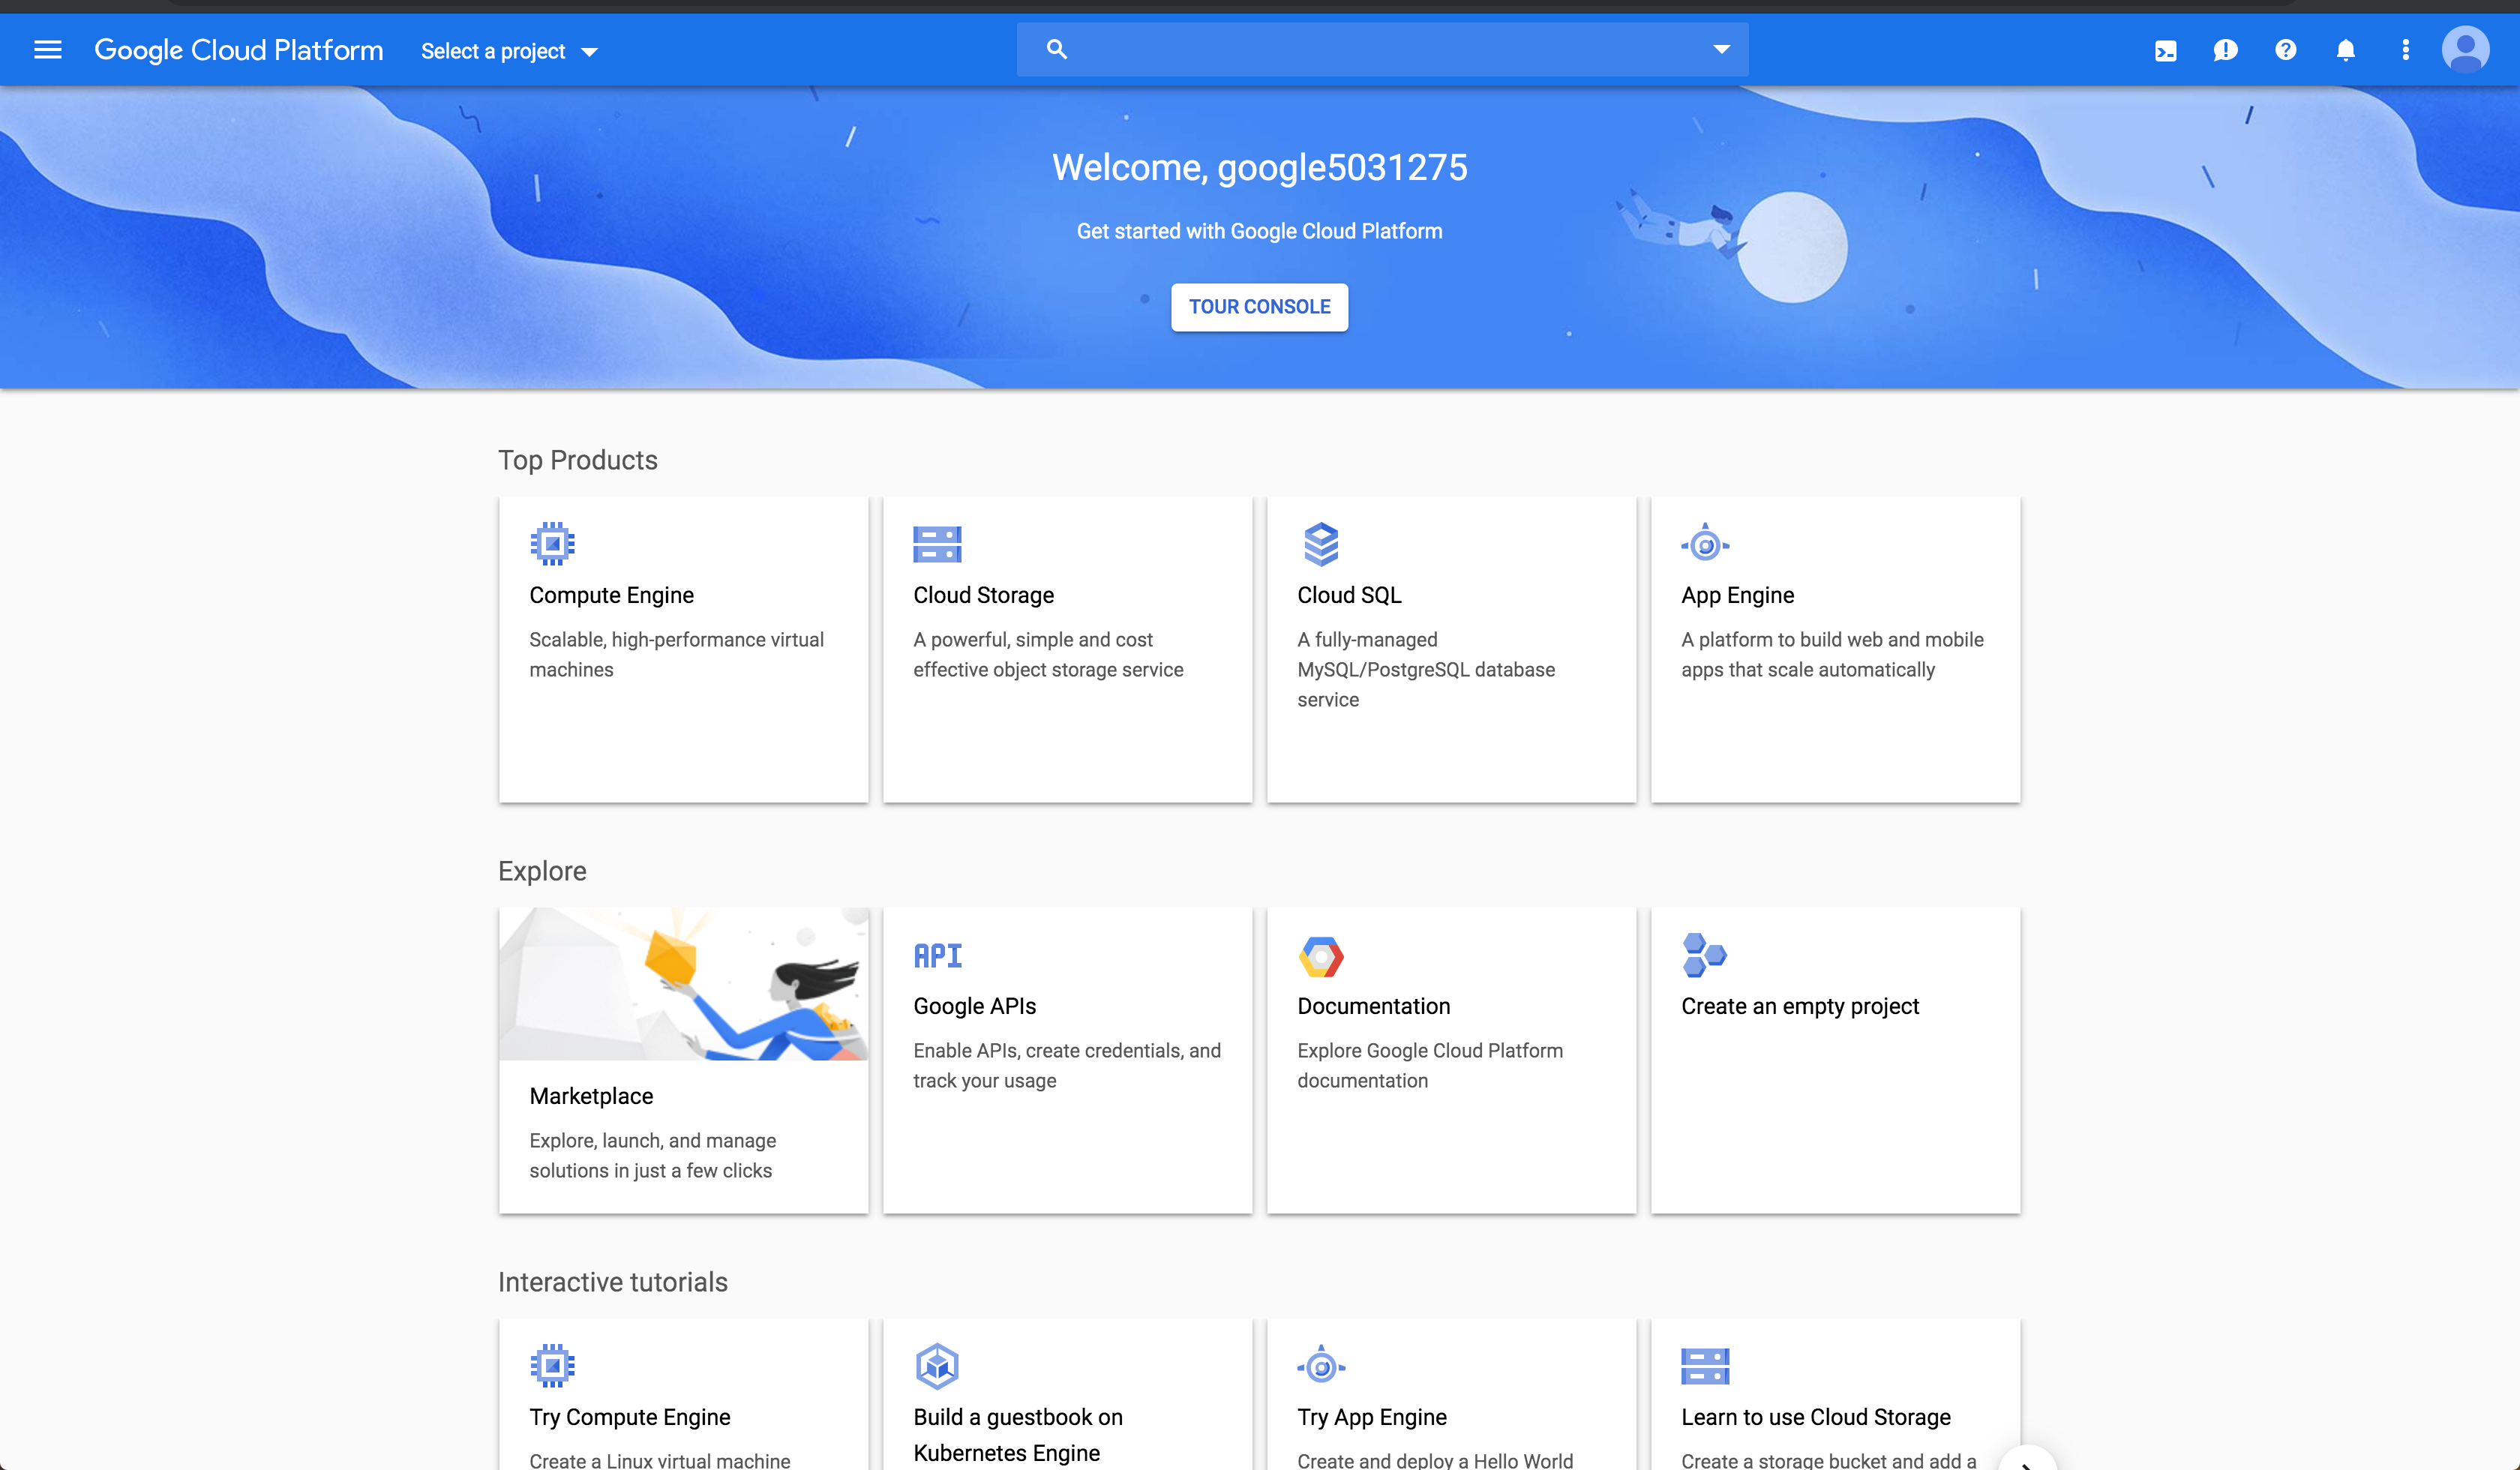Click the TOUR CONSOLE button

click(1259, 307)
